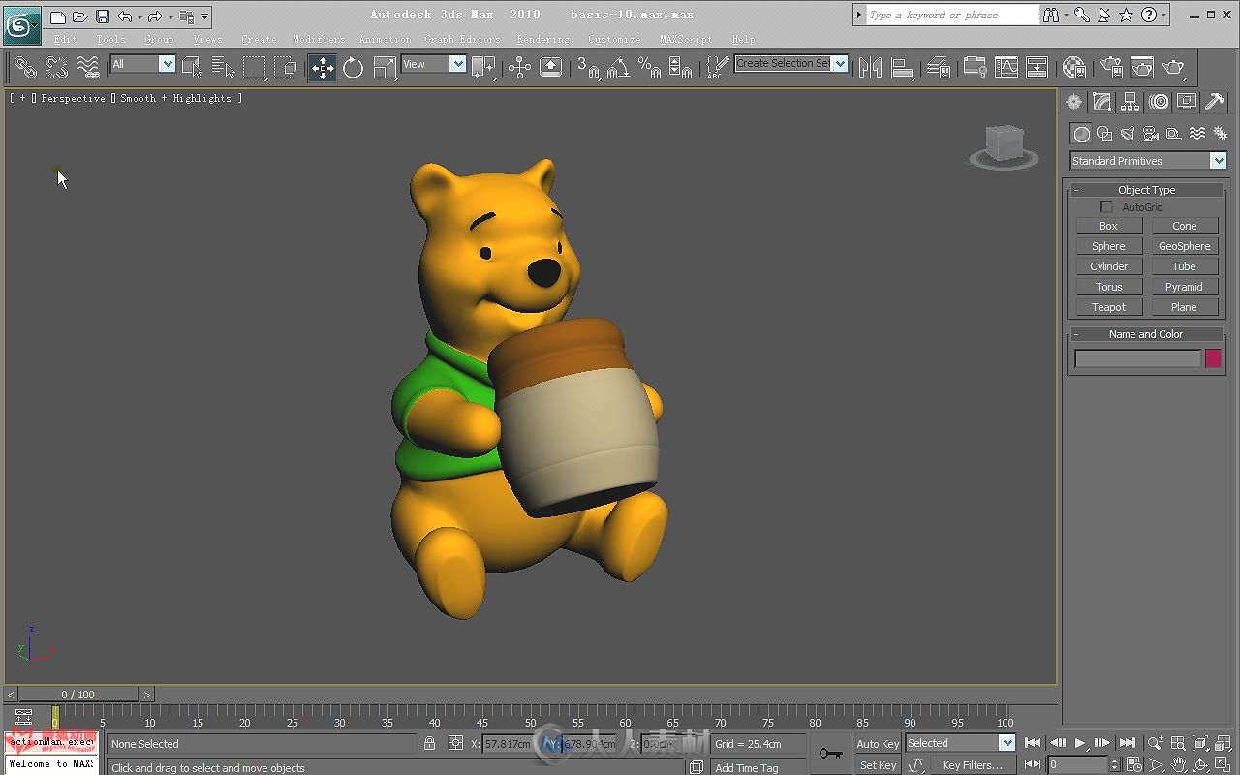Click the Align tool icon
The image size is (1240, 775).
[x=902, y=67]
